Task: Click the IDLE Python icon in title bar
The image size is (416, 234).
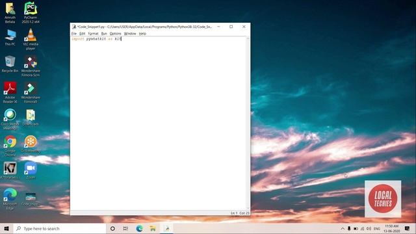Action: point(74,27)
